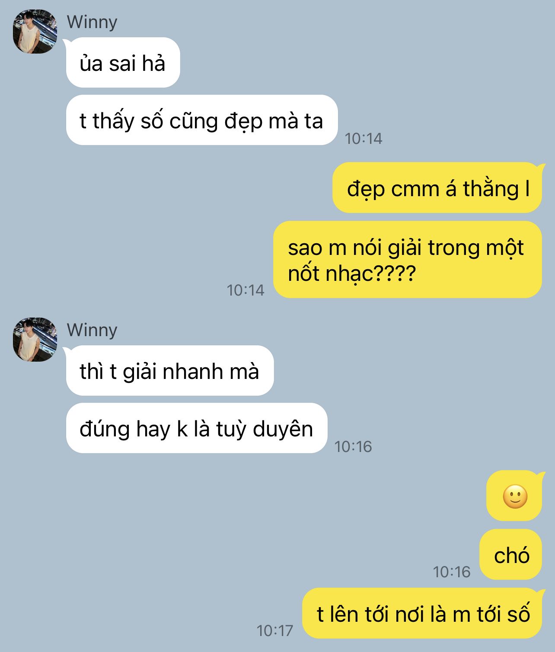
Task: Click the lower 'Winny' sender name label
Action: click(92, 330)
